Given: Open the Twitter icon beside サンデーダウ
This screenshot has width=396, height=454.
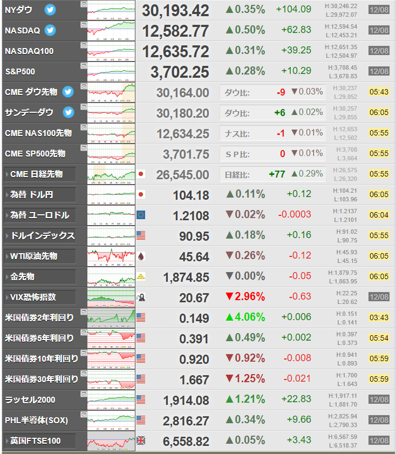Looking at the screenshot, I should [x=69, y=112].
